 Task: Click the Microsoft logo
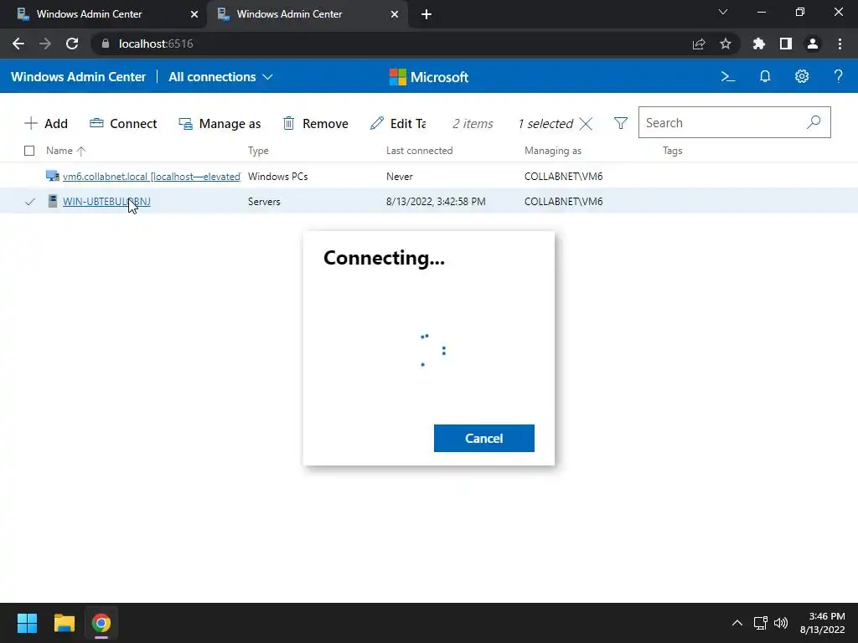(x=428, y=77)
